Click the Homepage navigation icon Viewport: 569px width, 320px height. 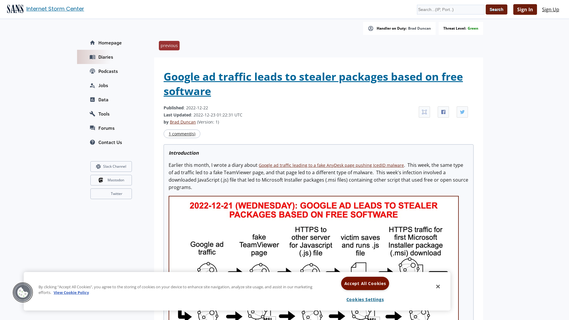click(x=93, y=43)
